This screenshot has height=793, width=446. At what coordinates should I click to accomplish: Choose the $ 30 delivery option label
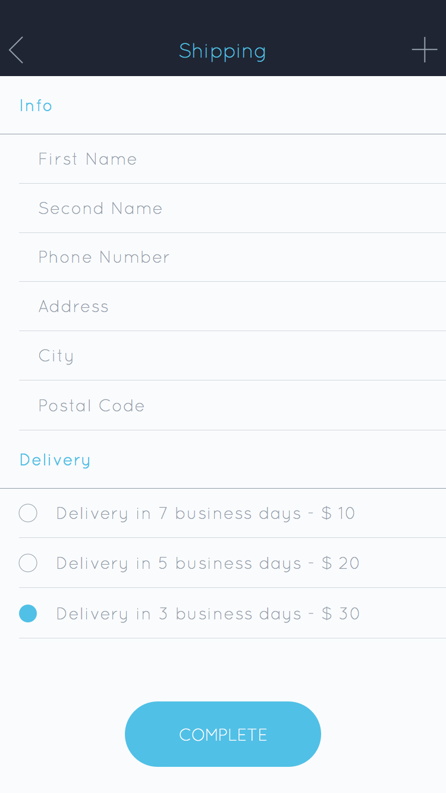tap(208, 613)
